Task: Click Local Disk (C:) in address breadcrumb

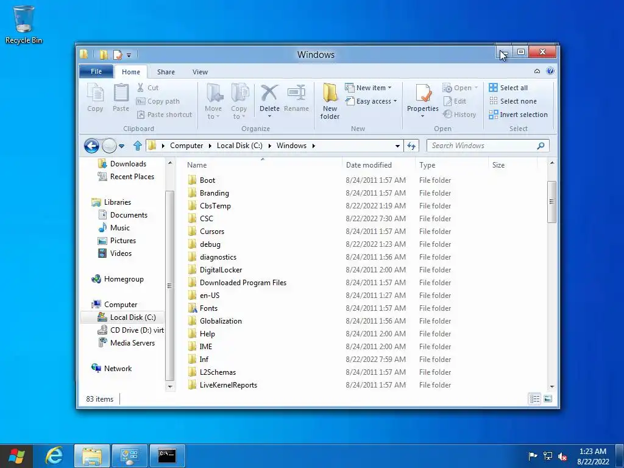Action: tap(239, 146)
